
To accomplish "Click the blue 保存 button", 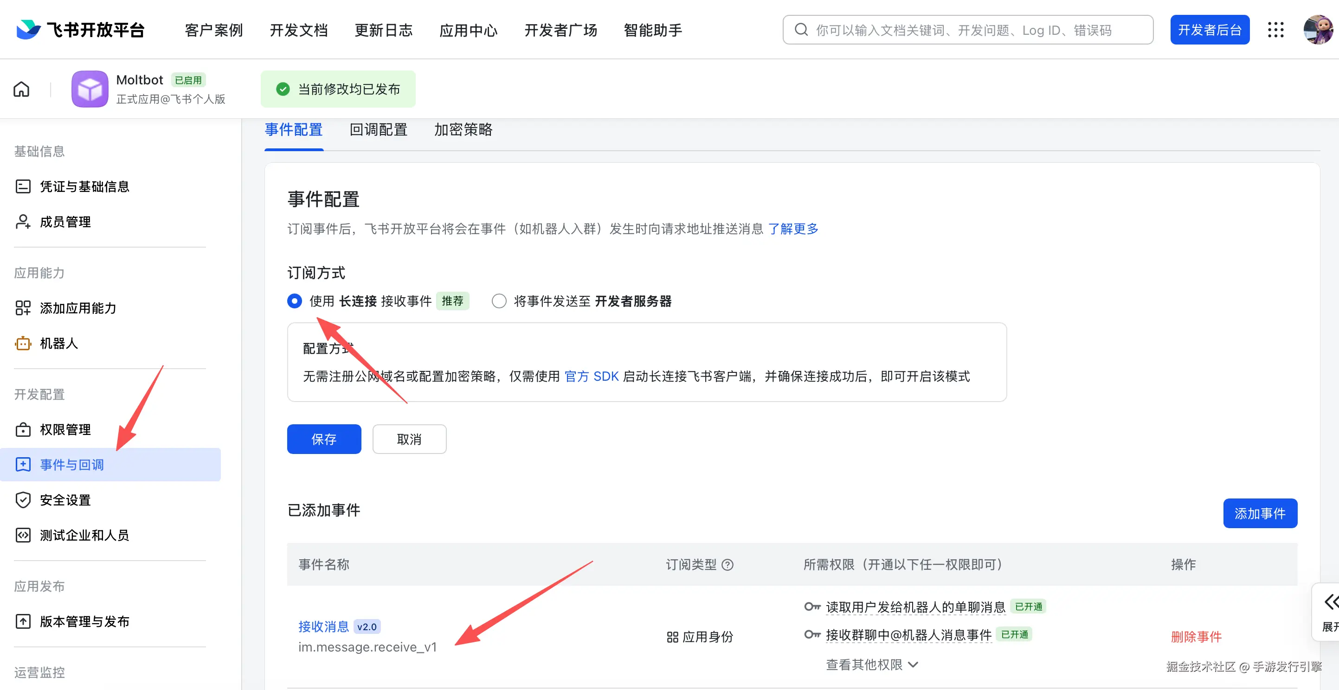I will [324, 440].
